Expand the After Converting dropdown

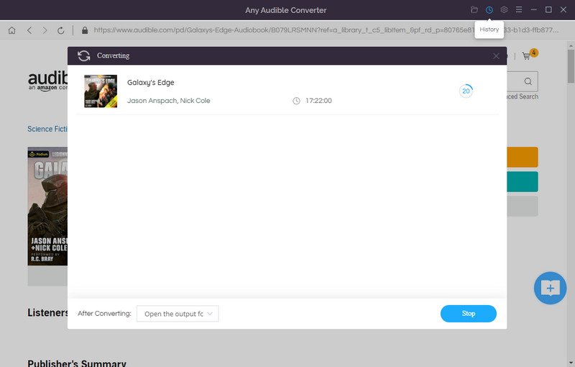pos(178,314)
